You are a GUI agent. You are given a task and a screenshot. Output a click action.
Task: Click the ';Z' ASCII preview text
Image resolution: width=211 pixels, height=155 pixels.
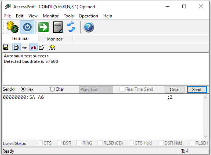170,97
